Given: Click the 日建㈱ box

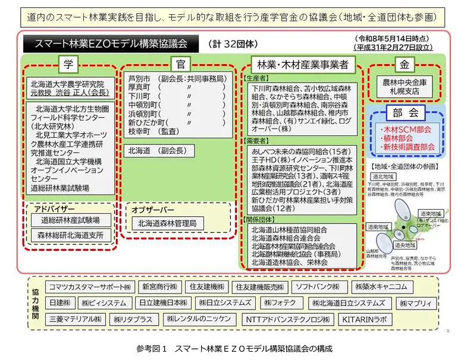Looking at the screenshot, I should point(60,303).
